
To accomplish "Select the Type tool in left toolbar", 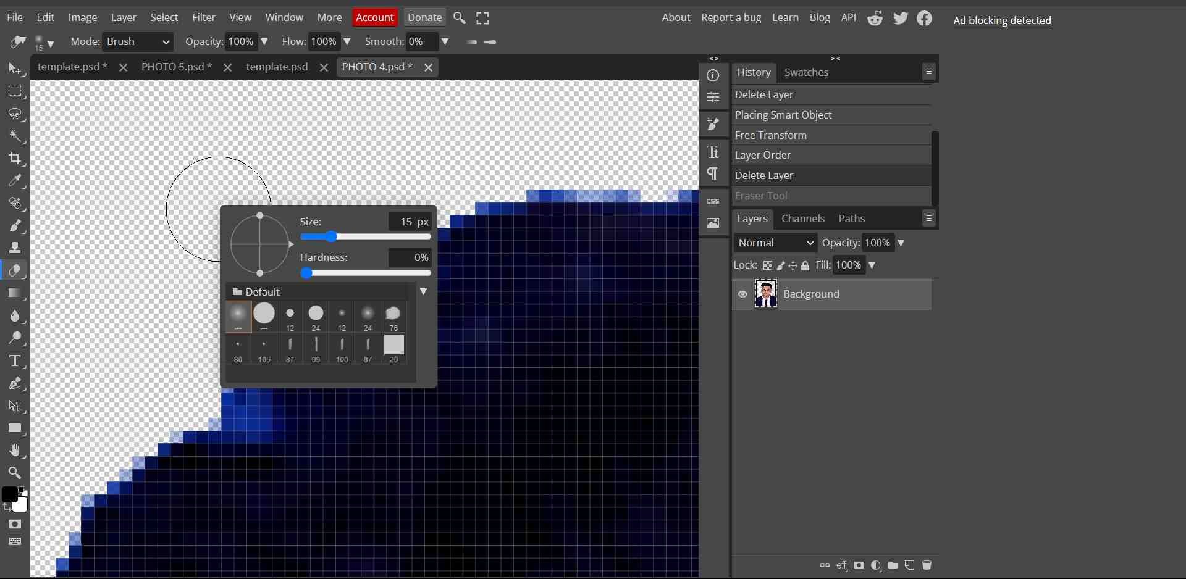I will point(15,361).
